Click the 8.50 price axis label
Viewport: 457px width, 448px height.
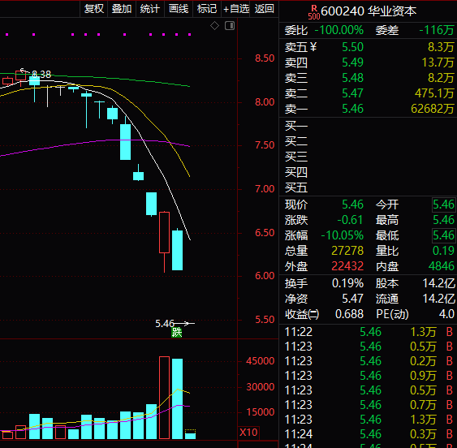(x=265, y=58)
